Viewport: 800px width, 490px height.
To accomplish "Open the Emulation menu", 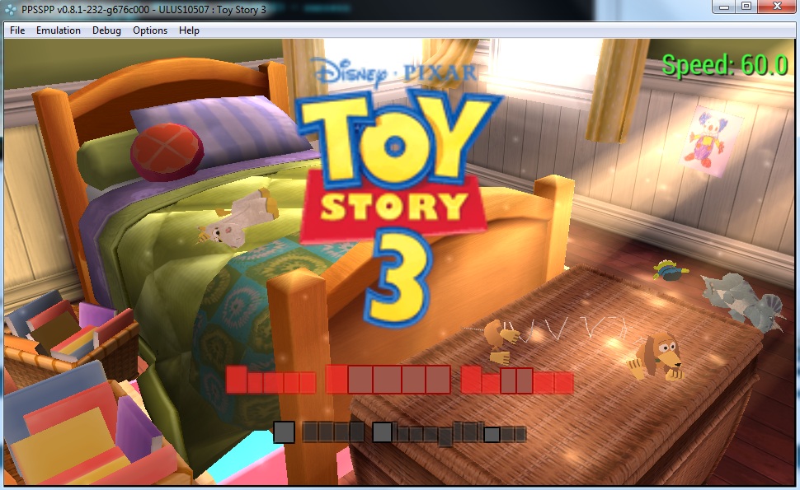I will [59, 30].
